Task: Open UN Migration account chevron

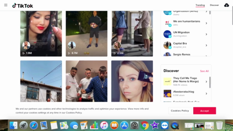Action: pos(206,34)
